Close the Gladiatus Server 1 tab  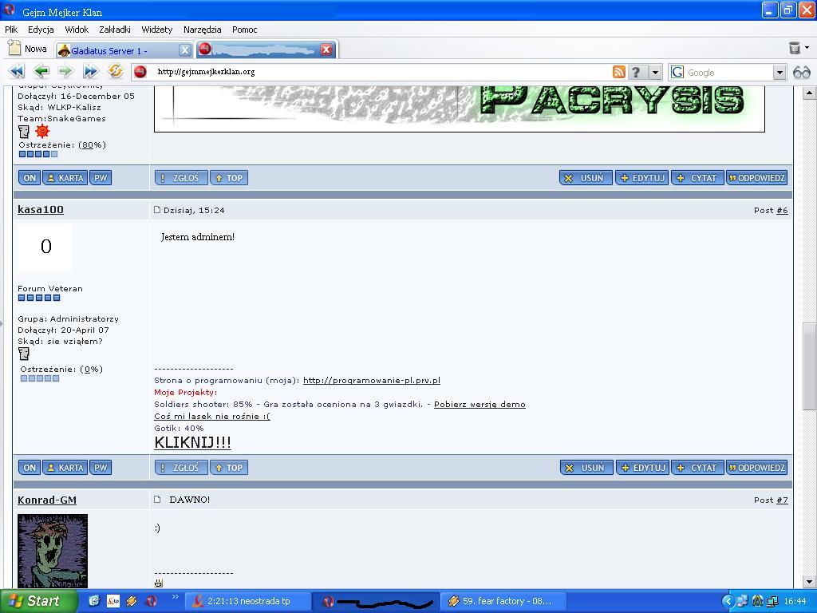tap(184, 49)
